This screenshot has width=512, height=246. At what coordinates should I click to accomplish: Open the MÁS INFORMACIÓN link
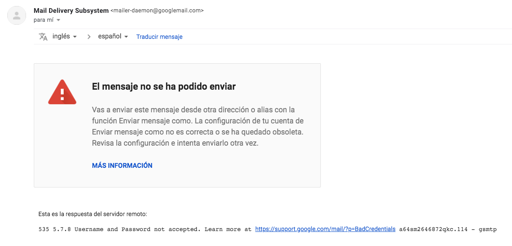pos(122,165)
